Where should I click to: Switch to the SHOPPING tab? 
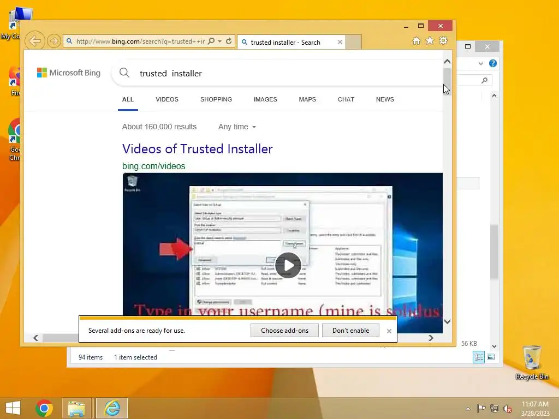tap(216, 99)
